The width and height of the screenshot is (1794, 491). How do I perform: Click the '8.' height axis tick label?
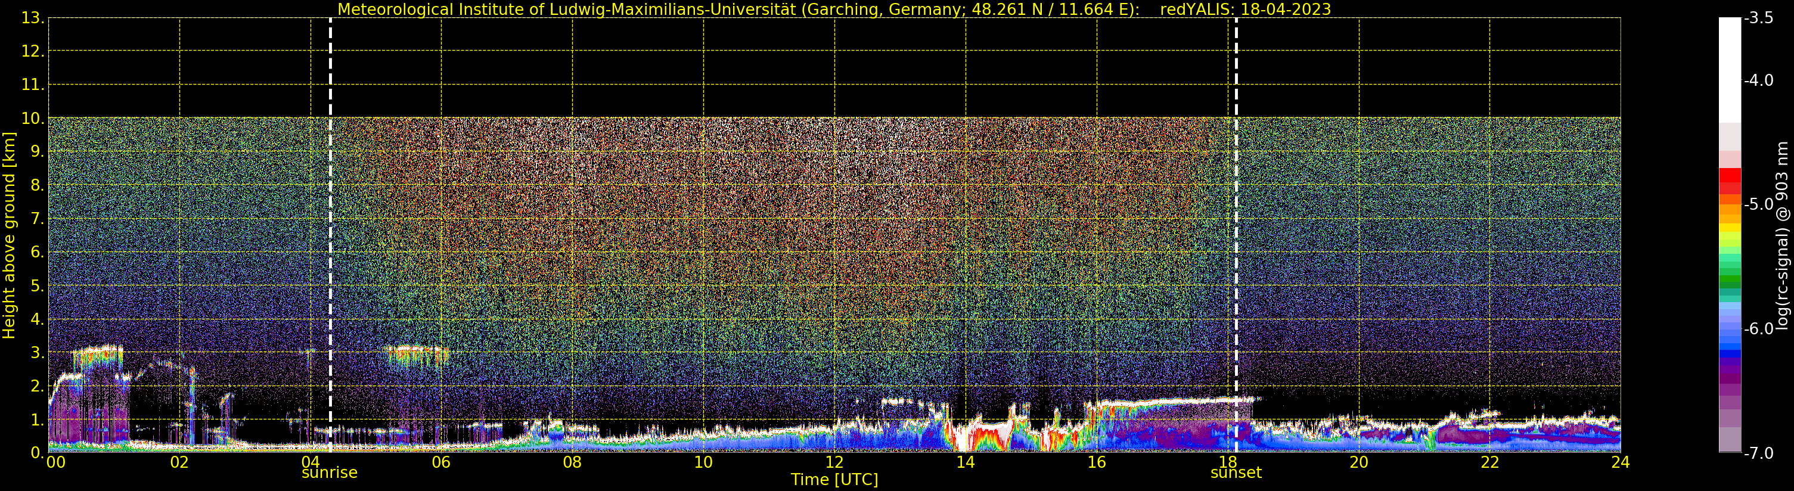[x=38, y=185]
